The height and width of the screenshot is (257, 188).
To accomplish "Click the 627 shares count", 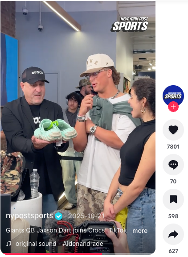I will pyautogui.click(x=173, y=251).
